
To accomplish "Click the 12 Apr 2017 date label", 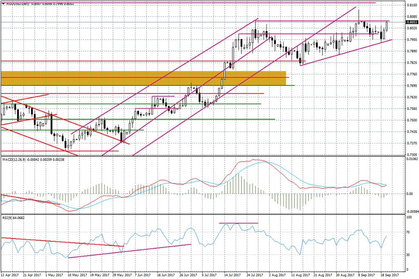I will click(x=10, y=275).
